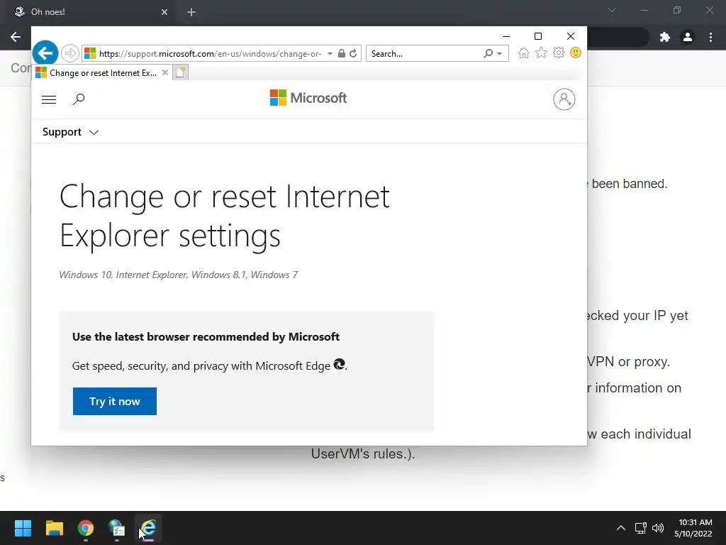Click the Internet Explorer forward arrow
Viewport: 726px width, 545px height.
[70, 53]
